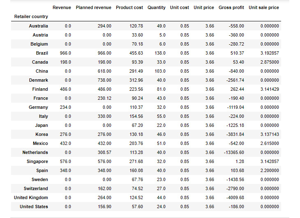Click the Brazil row label
Viewport: 300px width, 218px height.
point(42,53)
